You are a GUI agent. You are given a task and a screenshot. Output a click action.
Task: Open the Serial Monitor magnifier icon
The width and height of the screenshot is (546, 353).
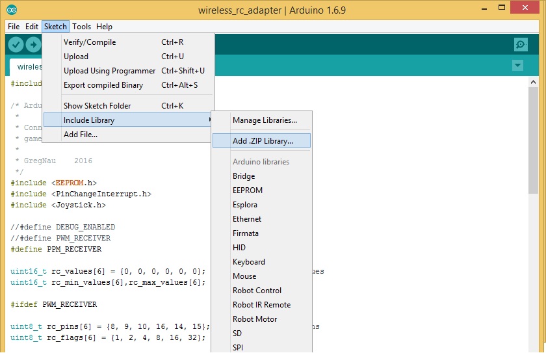[x=521, y=45]
